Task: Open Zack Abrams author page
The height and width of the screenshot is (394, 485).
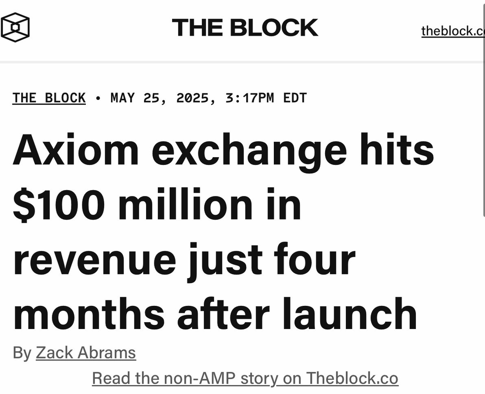Action: (x=86, y=353)
